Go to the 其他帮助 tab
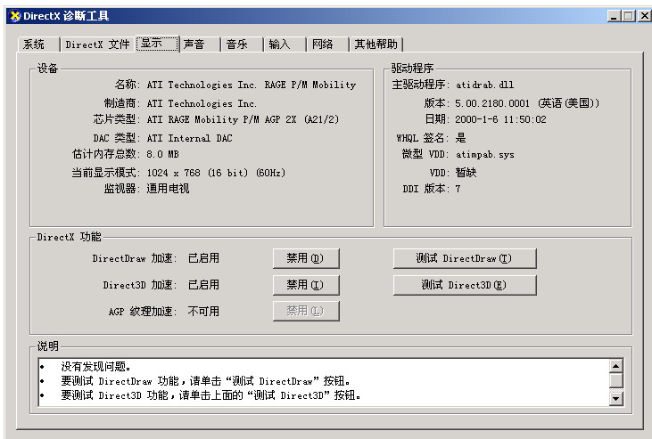 (376, 44)
